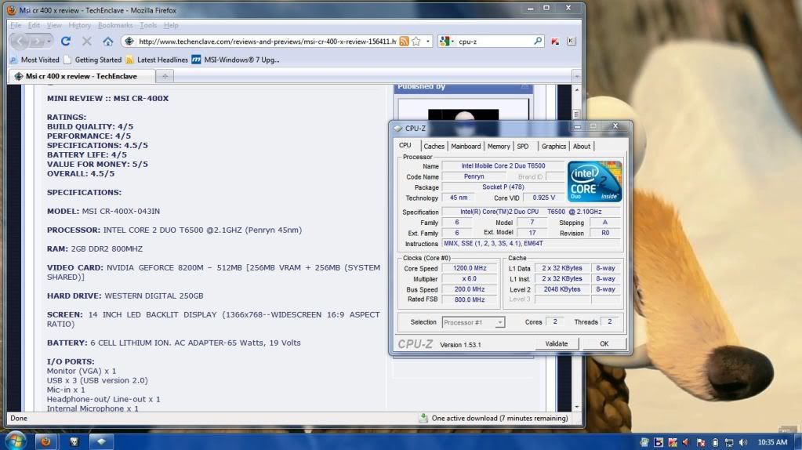The width and height of the screenshot is (802, 450).
Task: Open the Getting Started bookmark
Action: pyautogui.click(x=93, y=60)
